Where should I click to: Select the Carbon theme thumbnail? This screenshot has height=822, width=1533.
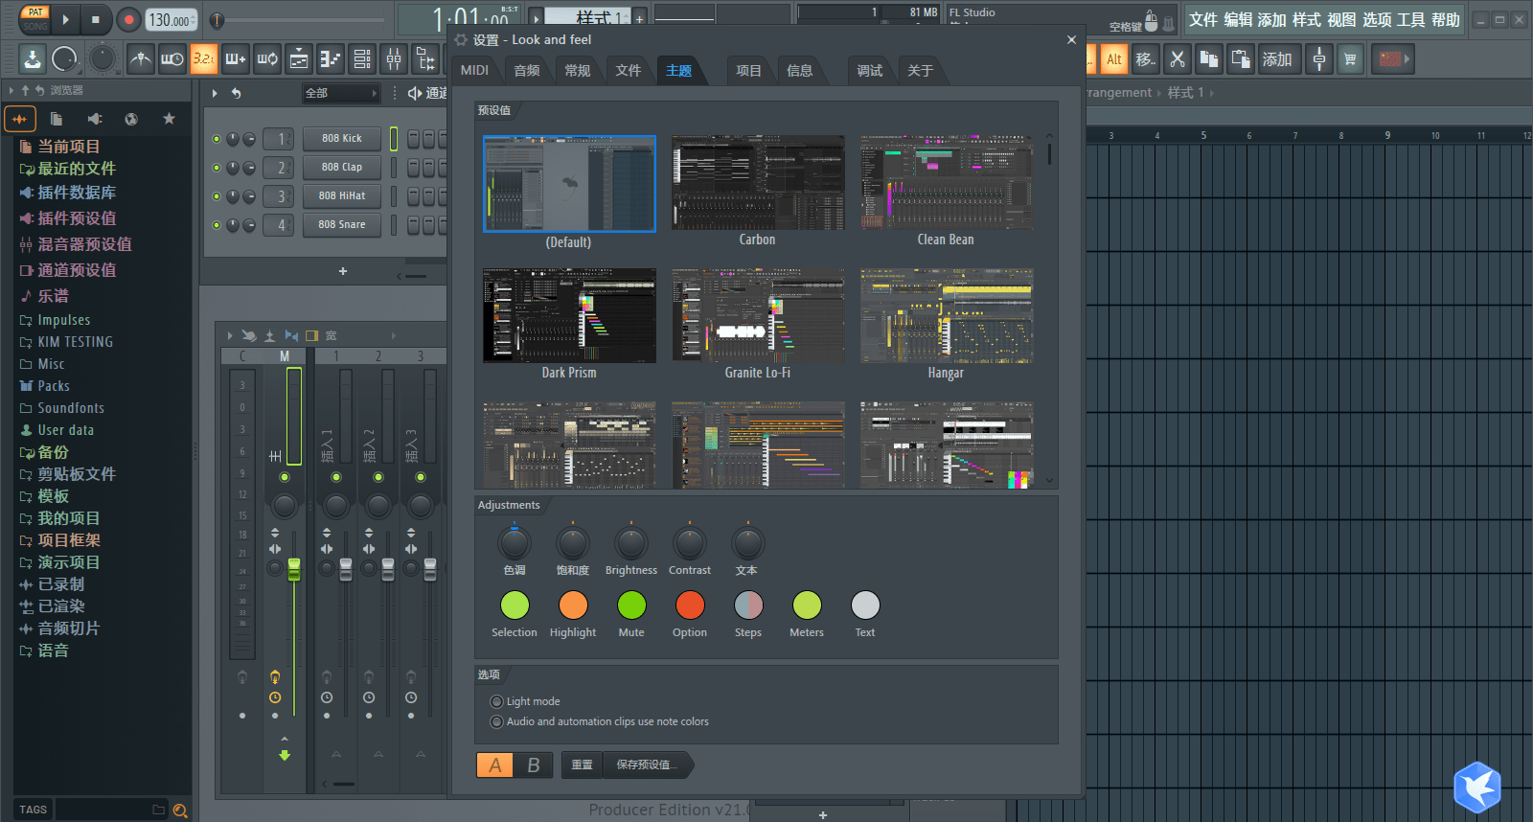point(758,182)
